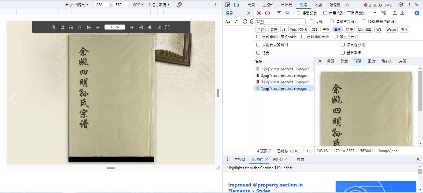Filter requests by CSS type
The width and height of the screenshot is (423, 193).
tap(315, 29)
